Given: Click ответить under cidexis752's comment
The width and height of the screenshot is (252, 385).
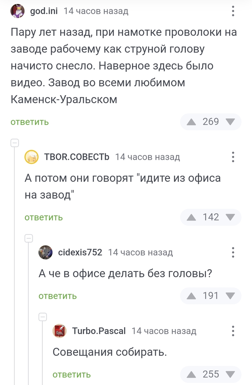Looking at the screenshot, I should (x=57, y=296).
